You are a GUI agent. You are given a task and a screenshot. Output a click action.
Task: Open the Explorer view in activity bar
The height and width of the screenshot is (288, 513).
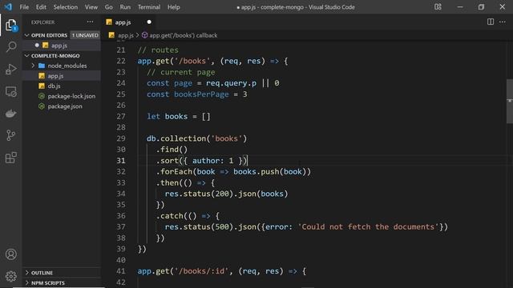(x=10, y=25)
